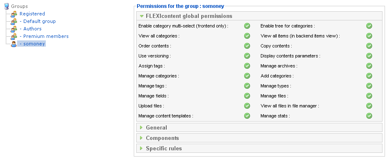Expand the Components section arrow
Screen dimensions: 390x162
tap(141, 138)
